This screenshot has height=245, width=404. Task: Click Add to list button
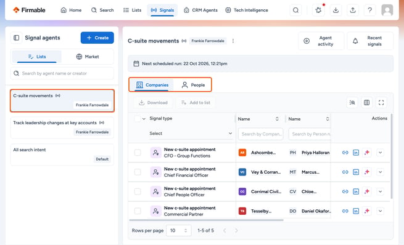pos(196,103)
